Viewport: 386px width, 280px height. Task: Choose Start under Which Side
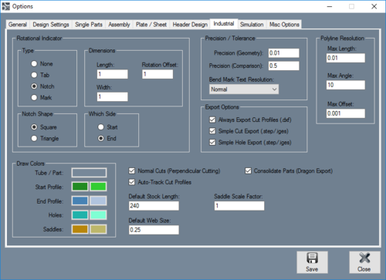[107, 127]
